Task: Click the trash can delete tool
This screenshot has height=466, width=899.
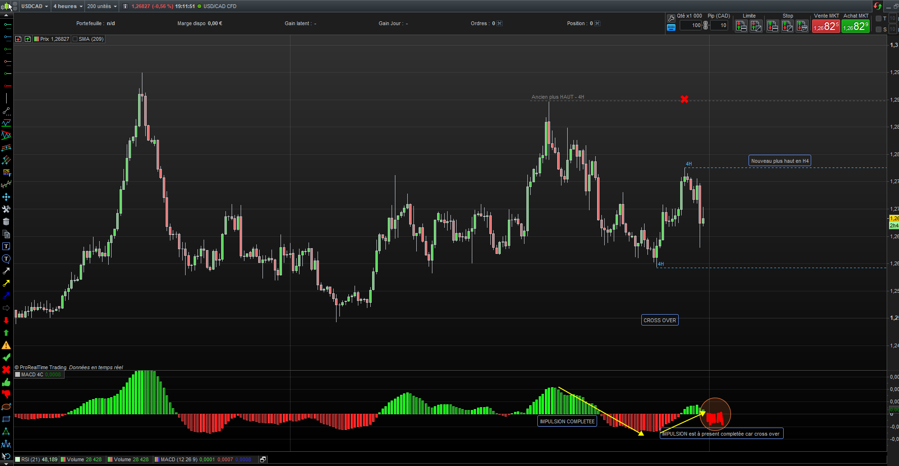Action: [6, 222]
